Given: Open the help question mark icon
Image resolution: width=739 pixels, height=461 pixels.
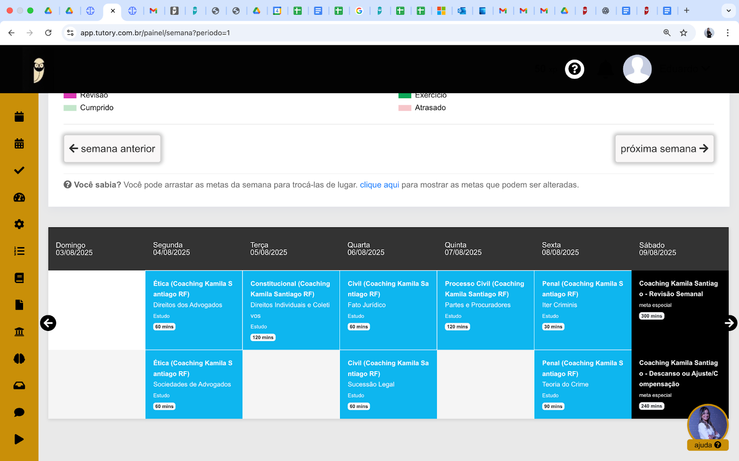Looking at the screenshot, I should coord(575,69).
